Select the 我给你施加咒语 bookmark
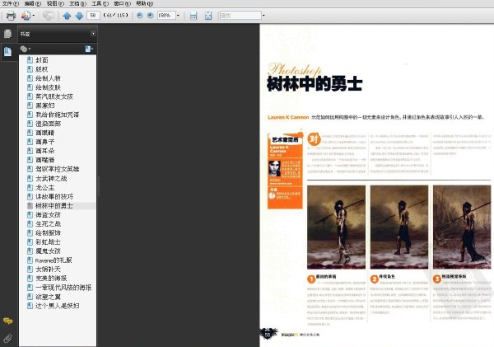Screen dimensions: 494x347 pos(57,115)
